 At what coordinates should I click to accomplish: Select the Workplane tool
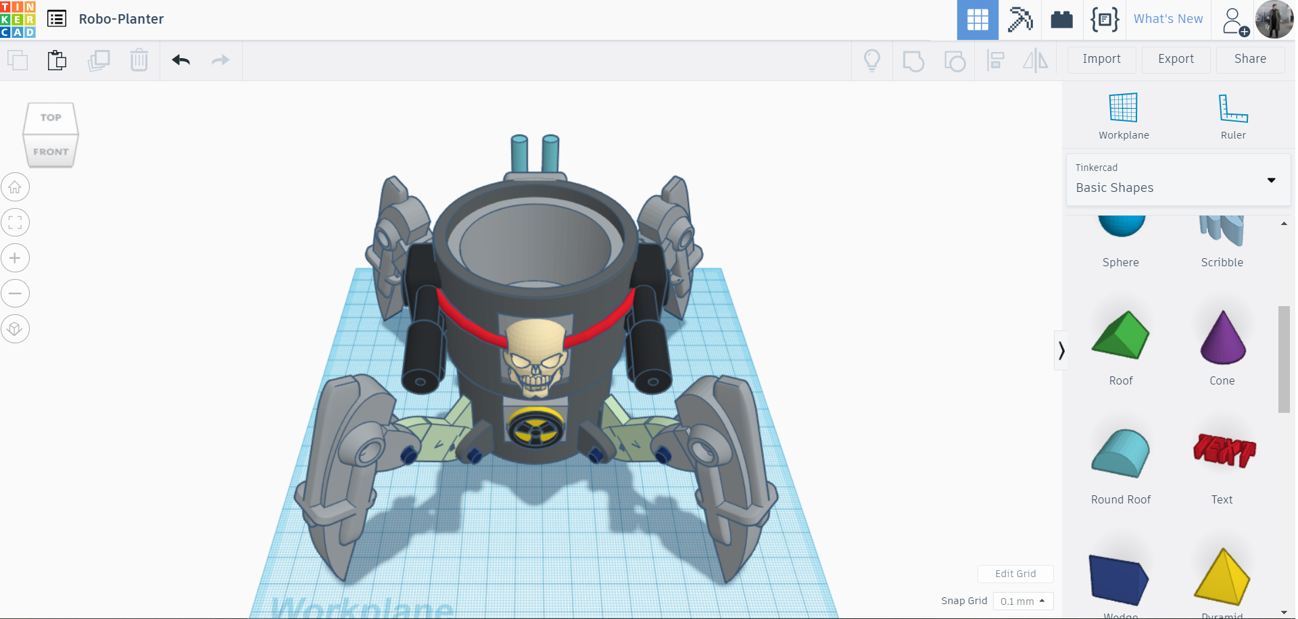(1124, 116)
